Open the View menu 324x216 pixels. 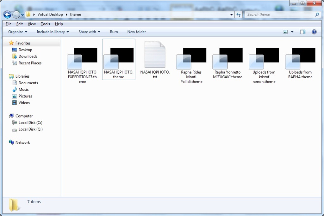click(x=32, y=24)
